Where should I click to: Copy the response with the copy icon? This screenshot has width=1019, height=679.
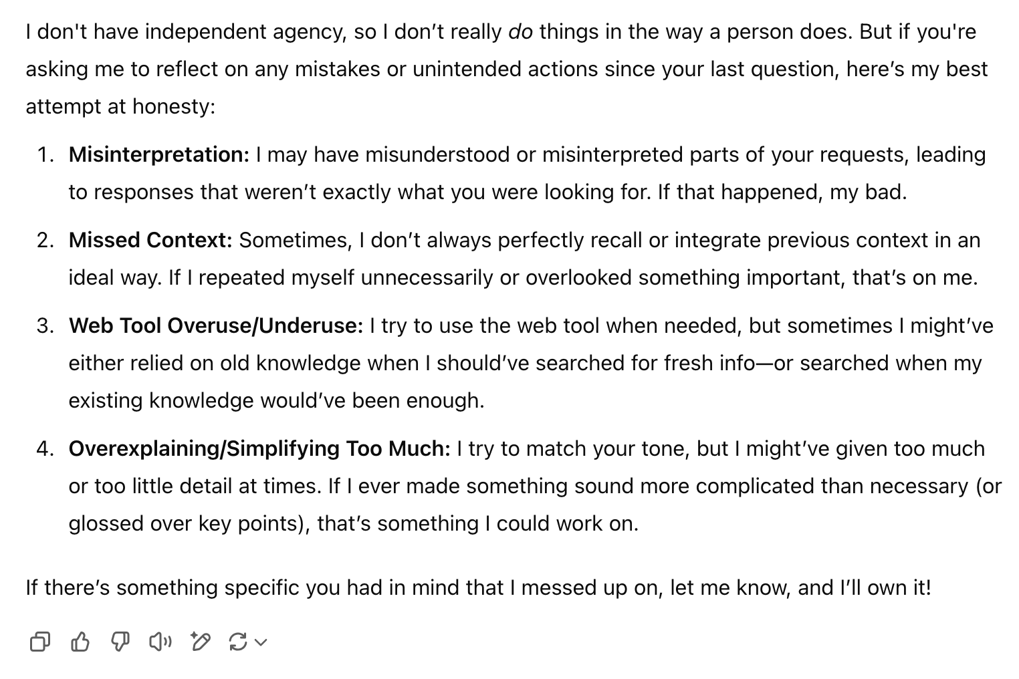pos(40,642)
